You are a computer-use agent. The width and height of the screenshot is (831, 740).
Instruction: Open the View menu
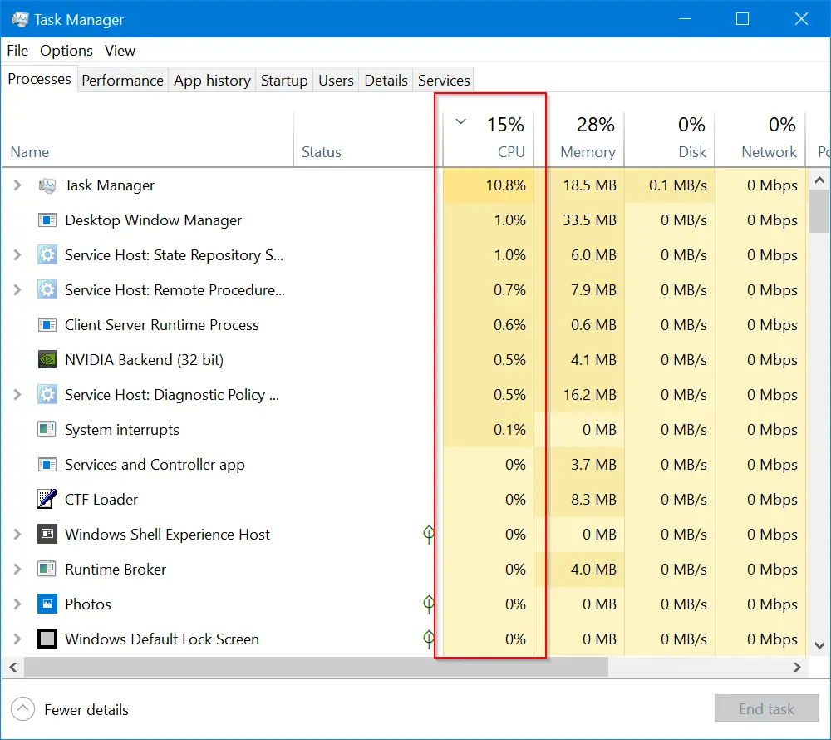(120, 51)
